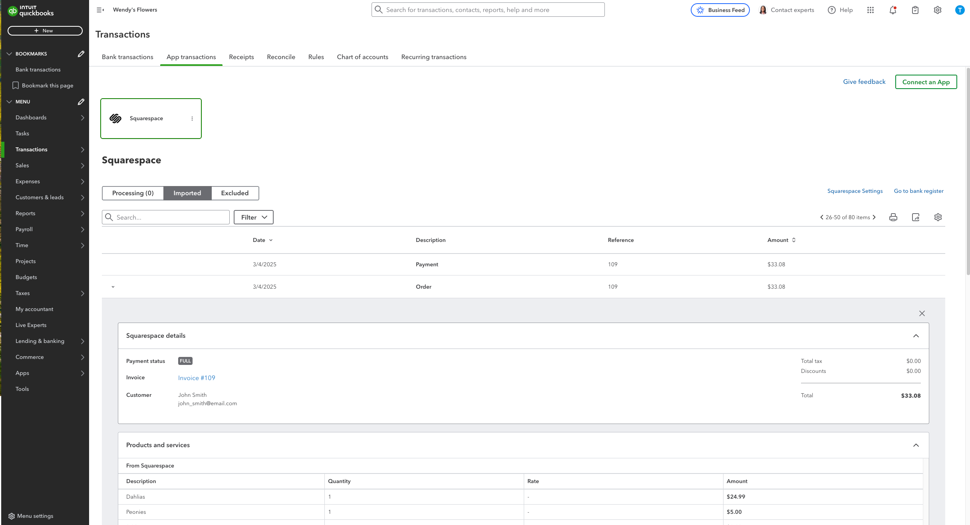This screenshot has height=525, width=970.
Task: Open the clipboard tasks icon in header
Action: [x=915, y=10]
